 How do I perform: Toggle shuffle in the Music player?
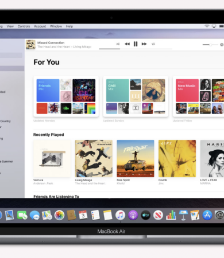point(118,44)
